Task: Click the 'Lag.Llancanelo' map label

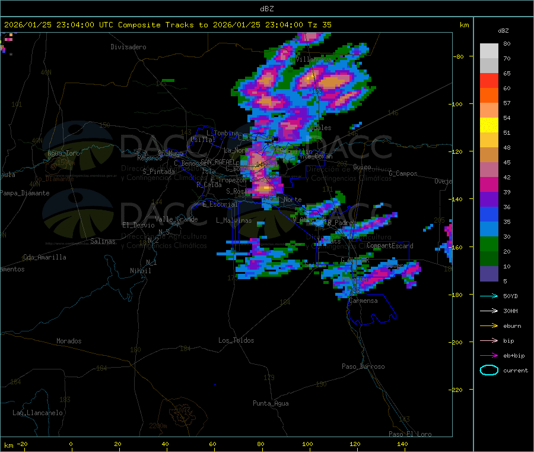Action: 37,413
